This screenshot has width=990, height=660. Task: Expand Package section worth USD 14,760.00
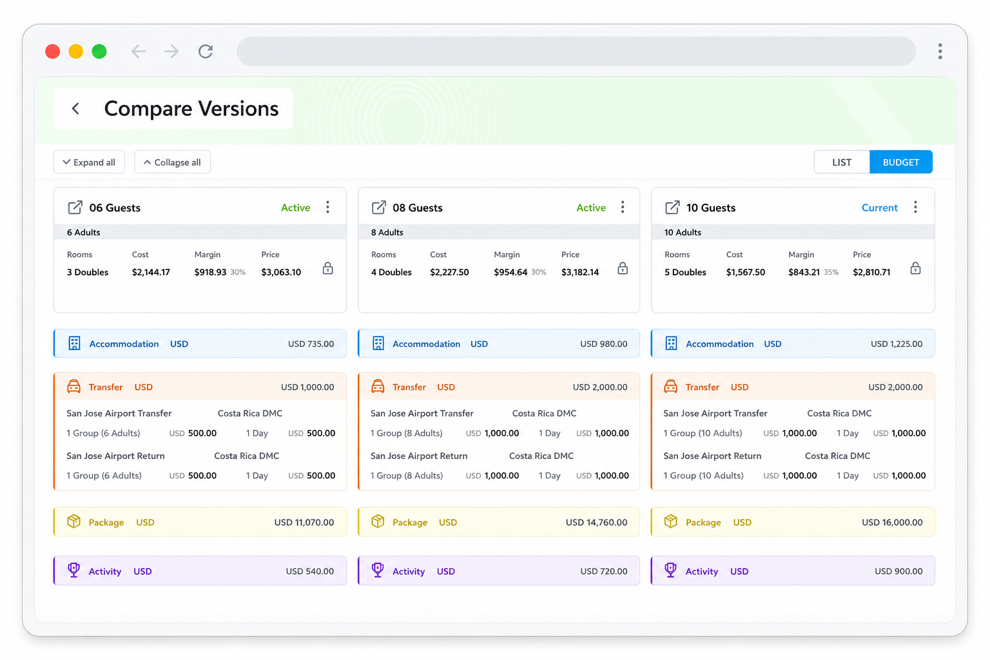(499, 522)
